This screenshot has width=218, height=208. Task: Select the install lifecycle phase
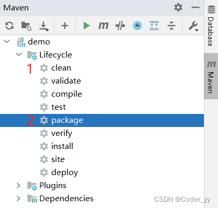click(62, 146)
